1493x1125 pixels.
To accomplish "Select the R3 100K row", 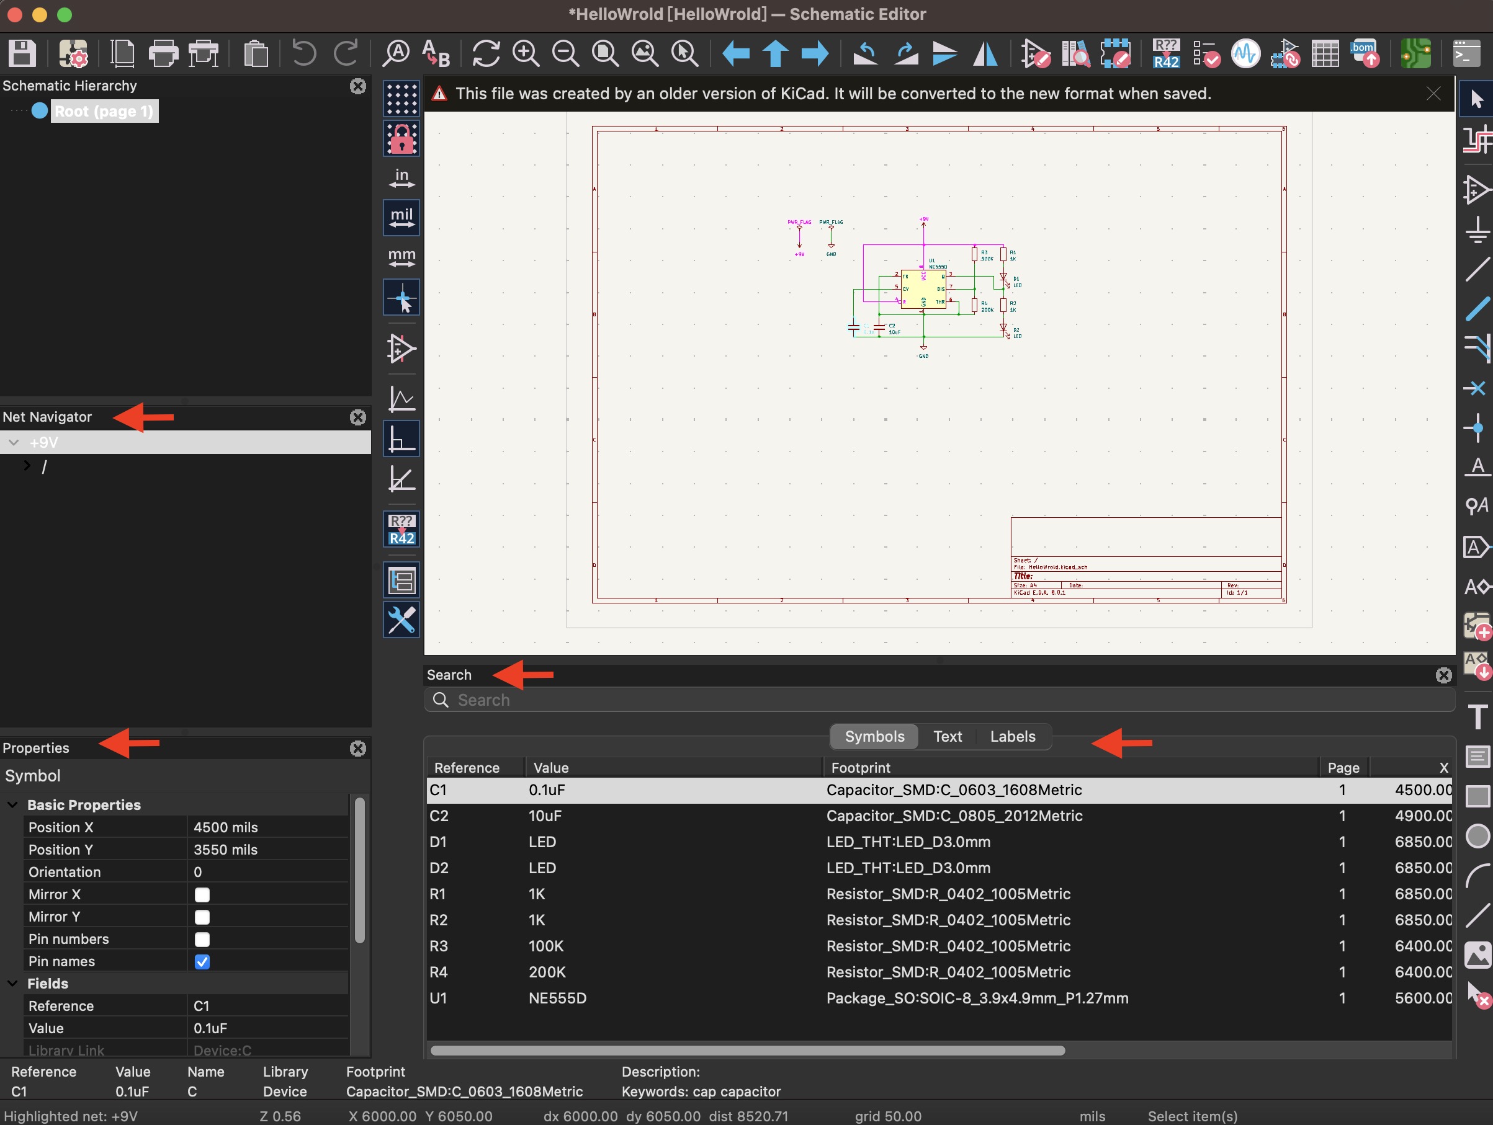I will 939,946.
